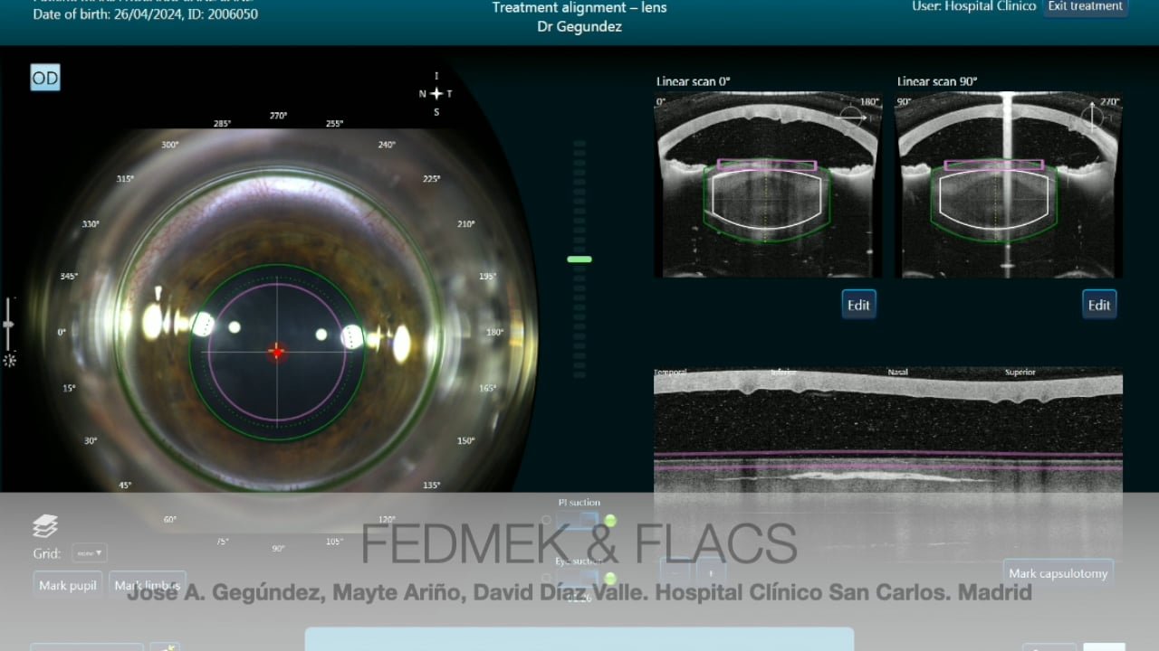Click the 0° scan rotation indicator icon
This screenshot has height=651, width=1159.
click(851, 115)
